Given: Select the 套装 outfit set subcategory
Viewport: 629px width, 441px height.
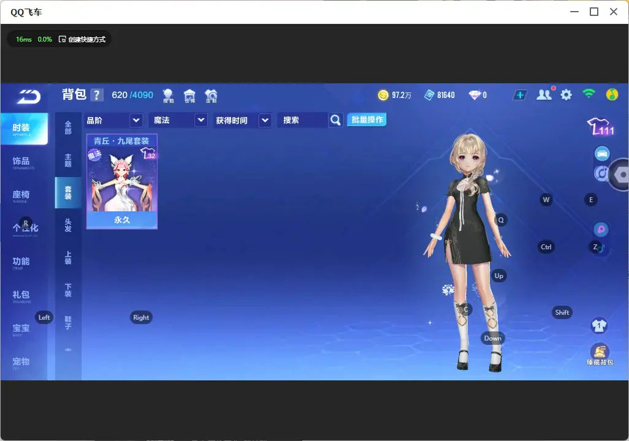Looking at the screenshot, I should (68, 193).
